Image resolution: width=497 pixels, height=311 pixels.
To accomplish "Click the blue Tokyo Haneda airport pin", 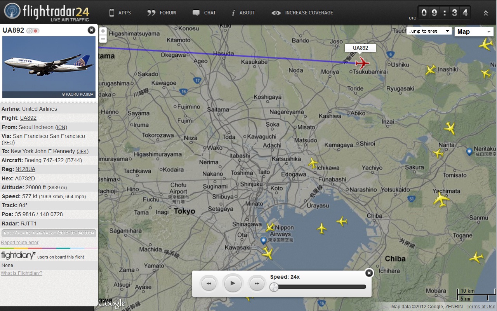I will pyautogui.click(x=264, y=241).
